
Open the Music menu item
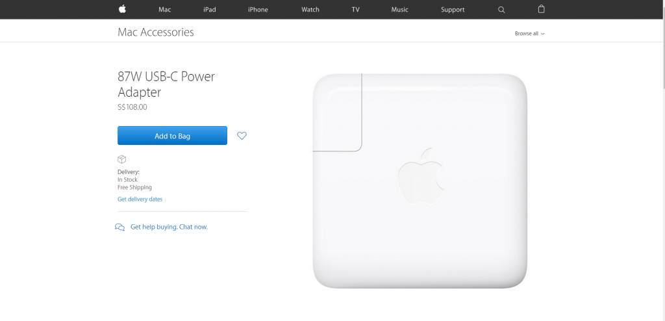point(399,9)
